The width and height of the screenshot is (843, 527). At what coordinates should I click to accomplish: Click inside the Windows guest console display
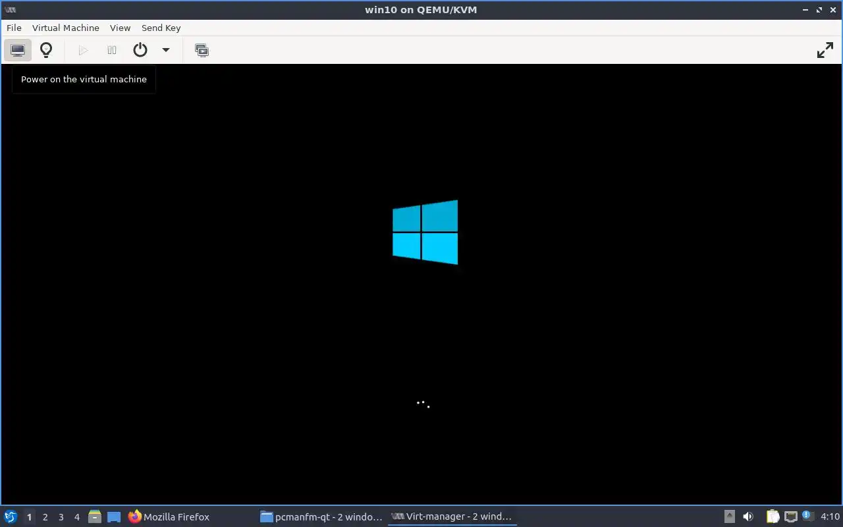click(421, 284)
